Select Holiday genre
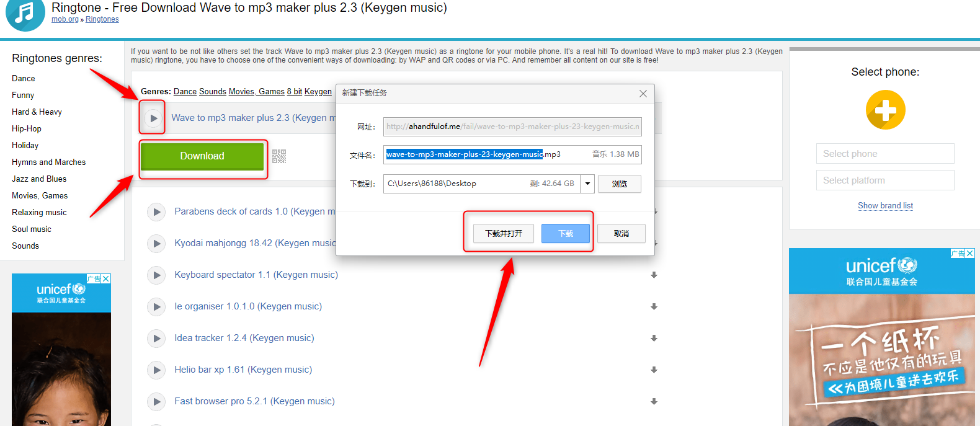Screen dimensions: 980x426 pyautogui.click(x=25, y=146)
